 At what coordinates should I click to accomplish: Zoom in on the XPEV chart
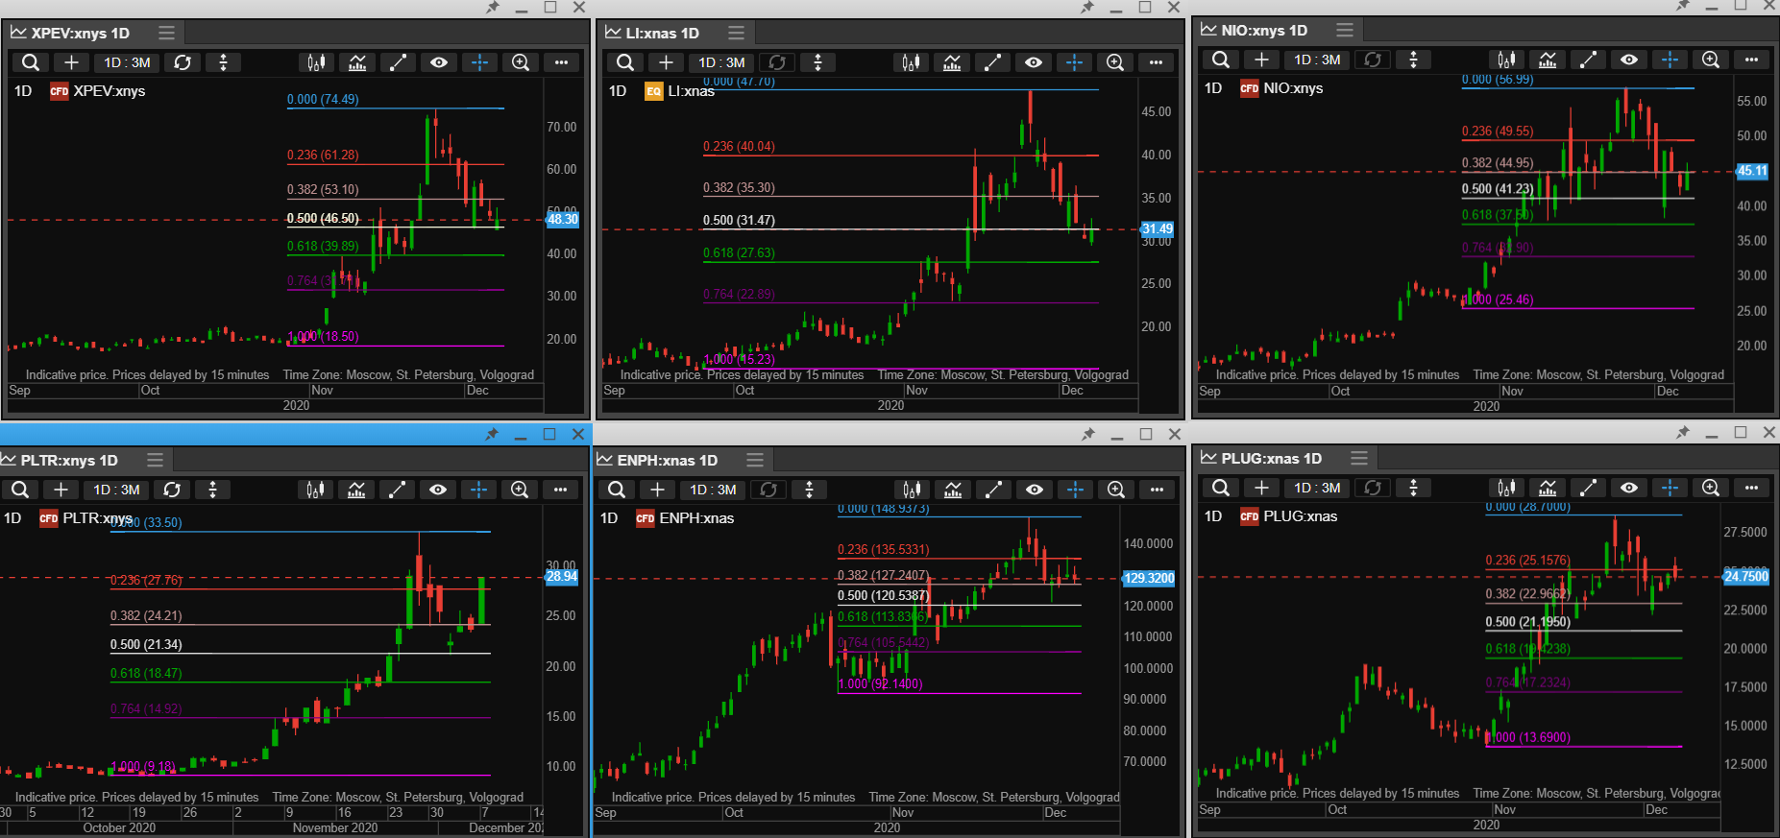tap(521, 62)
